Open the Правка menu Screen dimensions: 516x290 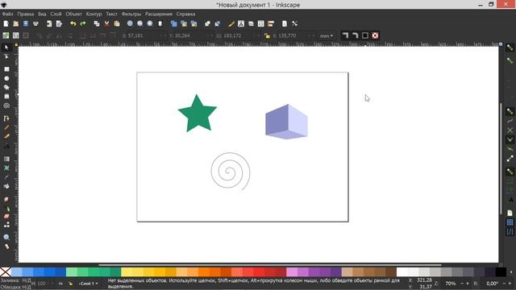coord(26,14)
